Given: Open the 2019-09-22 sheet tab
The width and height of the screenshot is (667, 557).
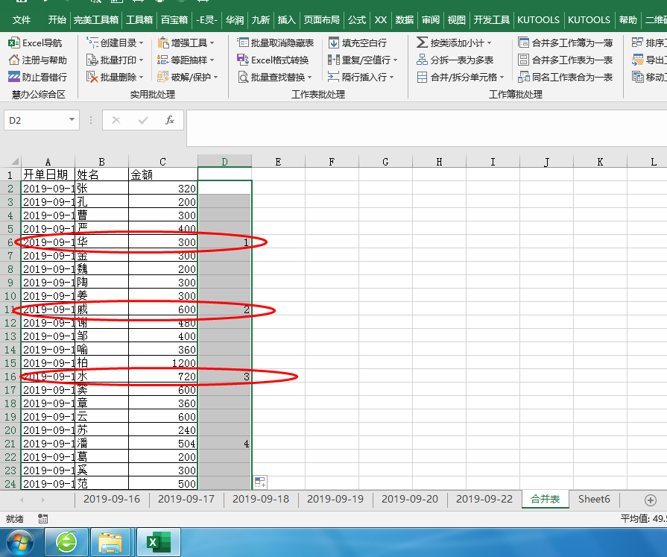Looking at the screenshot, I should pyautogui.click(x=484, y=499).
